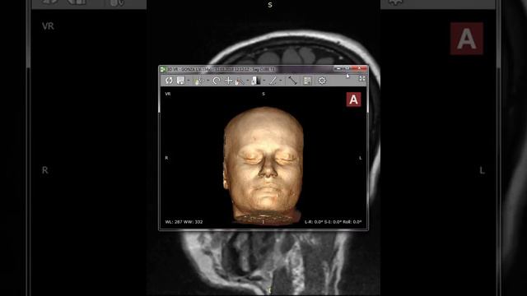Screen dimensions: 527x296
Task: Click the WL: 287 WW: 332 readout
Action: pos(184,222)
